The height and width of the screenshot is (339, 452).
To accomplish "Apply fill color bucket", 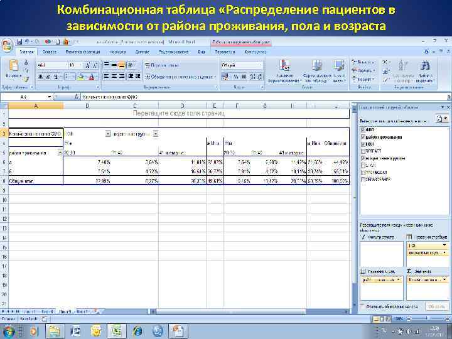I will click(x=81, y=77).
